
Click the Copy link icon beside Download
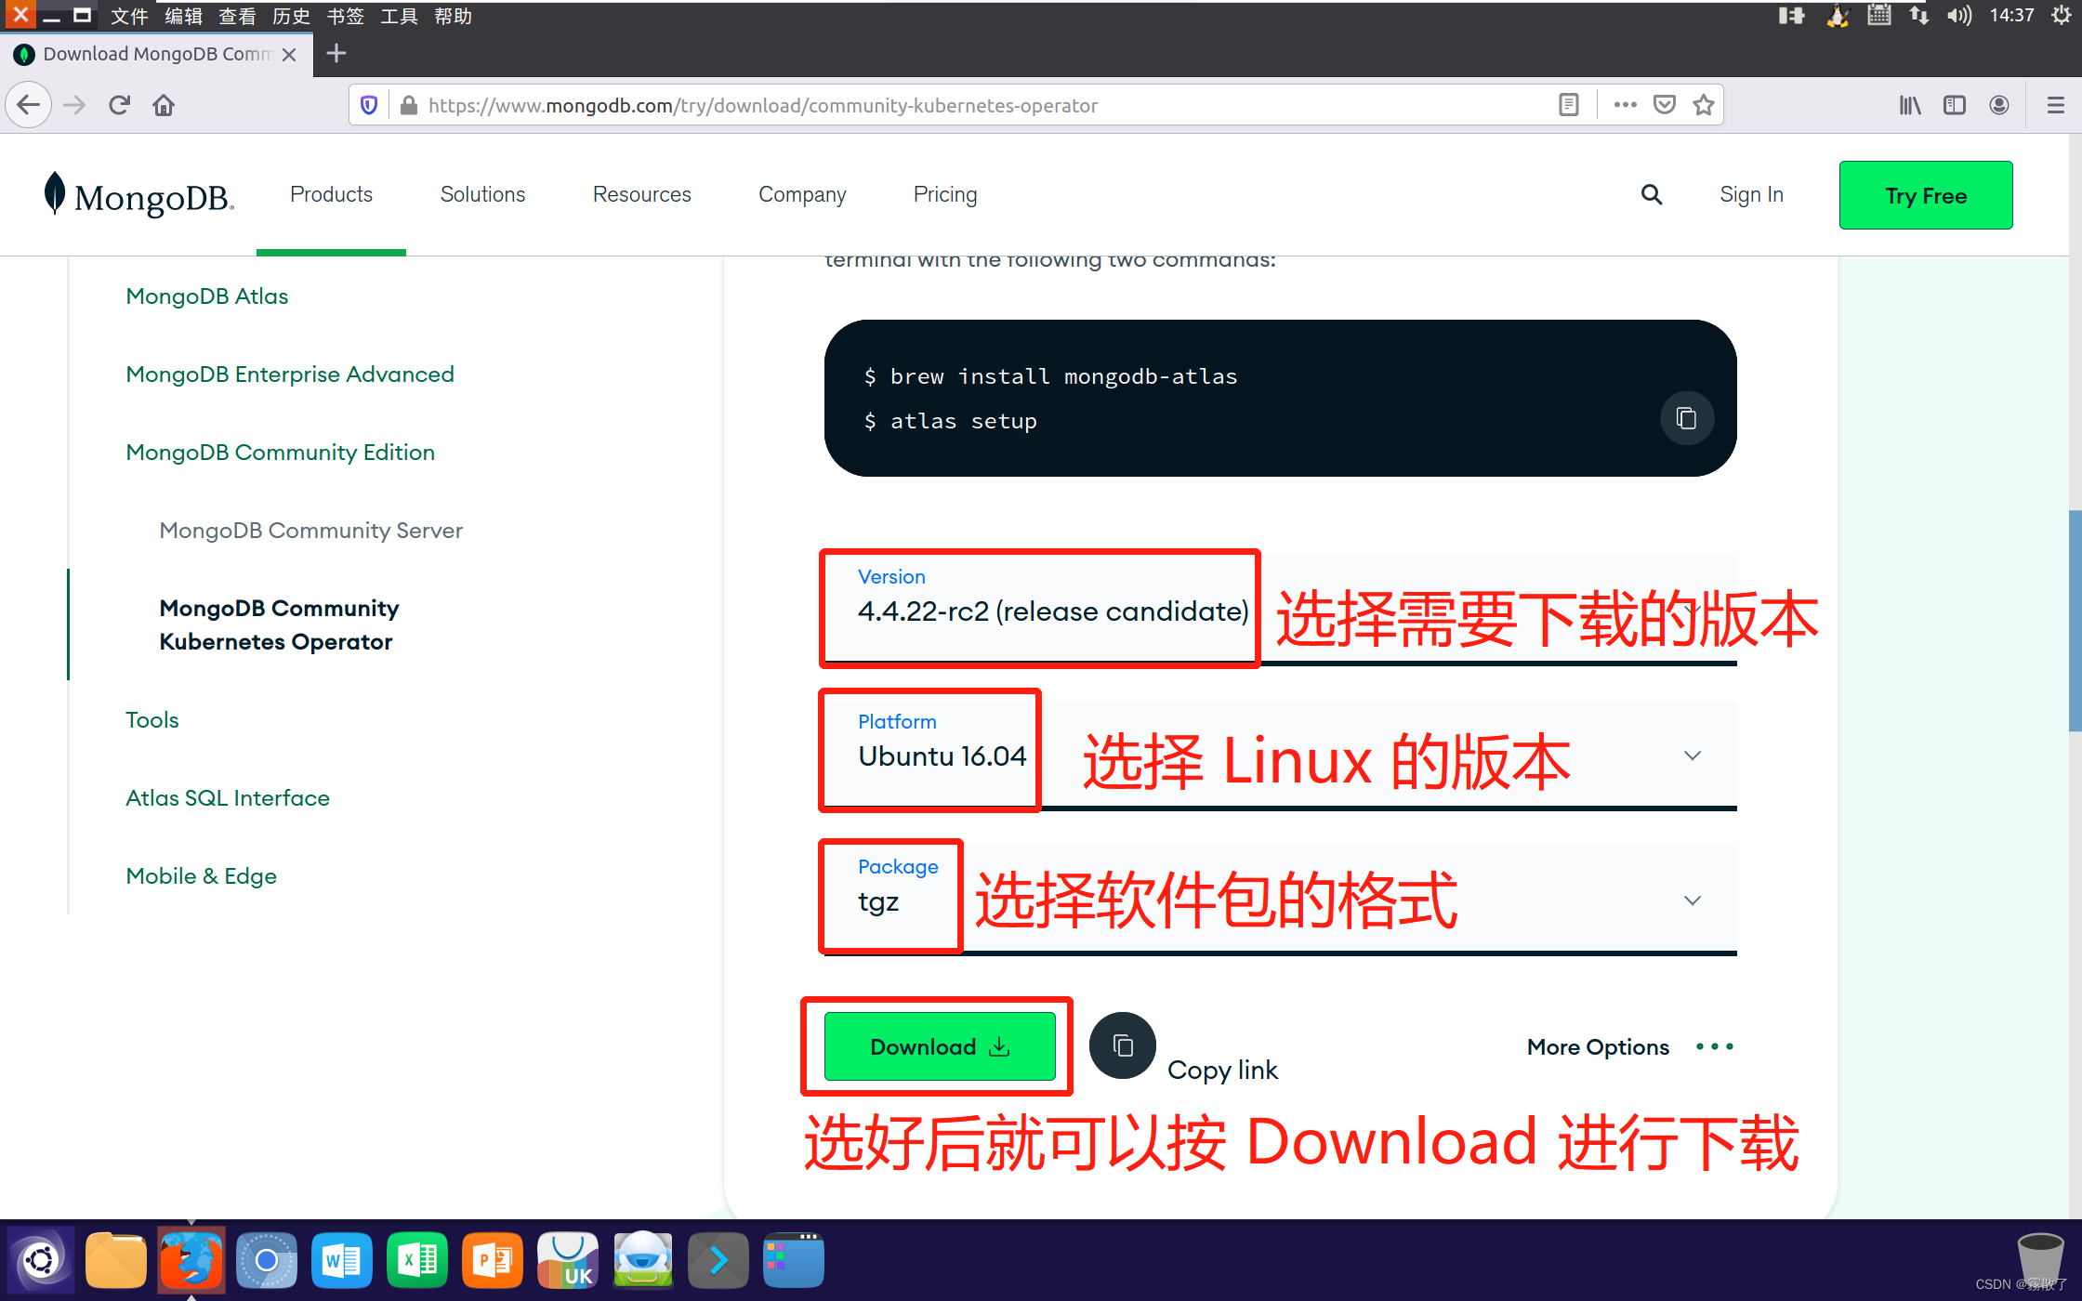pos(1122,1045)
